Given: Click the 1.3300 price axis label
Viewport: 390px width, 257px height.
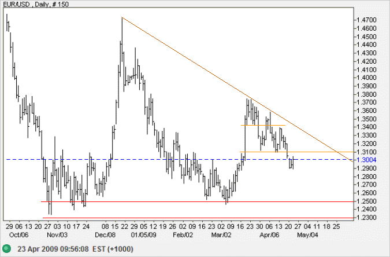Looking at the screenshot, I should coord(367,135).
